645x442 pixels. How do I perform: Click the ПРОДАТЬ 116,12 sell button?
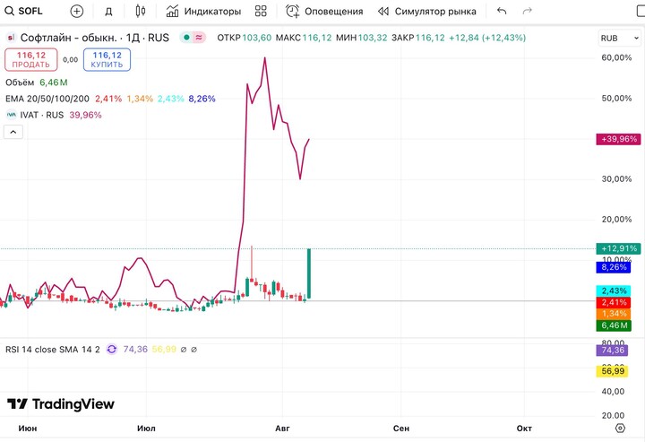pyautogui.click(x=31, y=60)
